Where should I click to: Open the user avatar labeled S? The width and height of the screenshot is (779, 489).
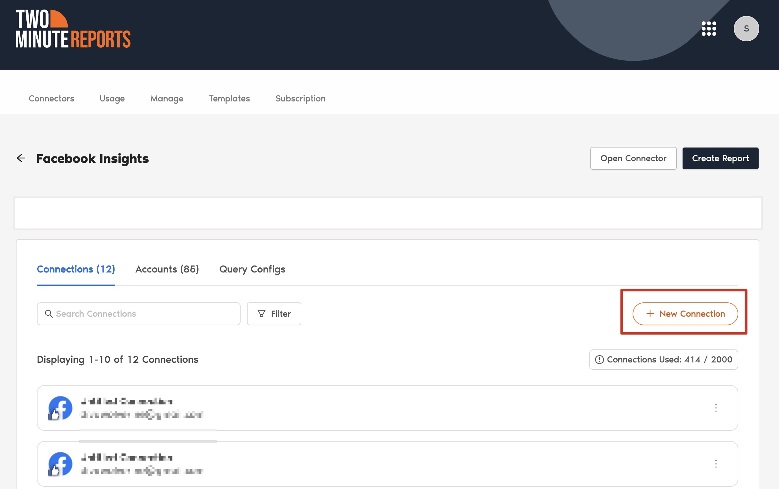pyautogui.click(x=746, y=28)
